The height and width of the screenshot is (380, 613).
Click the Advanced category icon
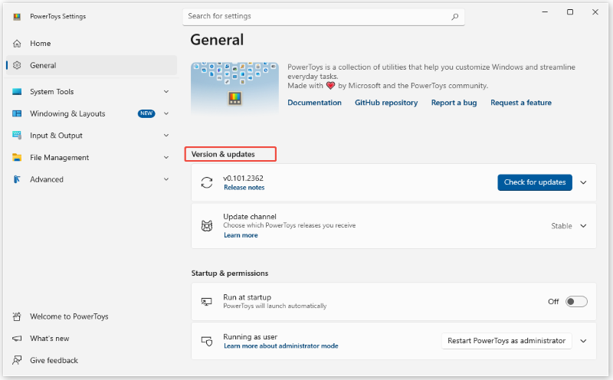tap(17, 179)
